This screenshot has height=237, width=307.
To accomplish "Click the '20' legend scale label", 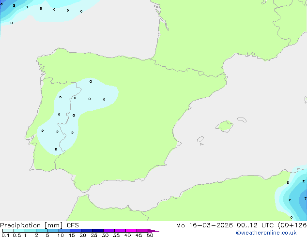I will 83,235.
